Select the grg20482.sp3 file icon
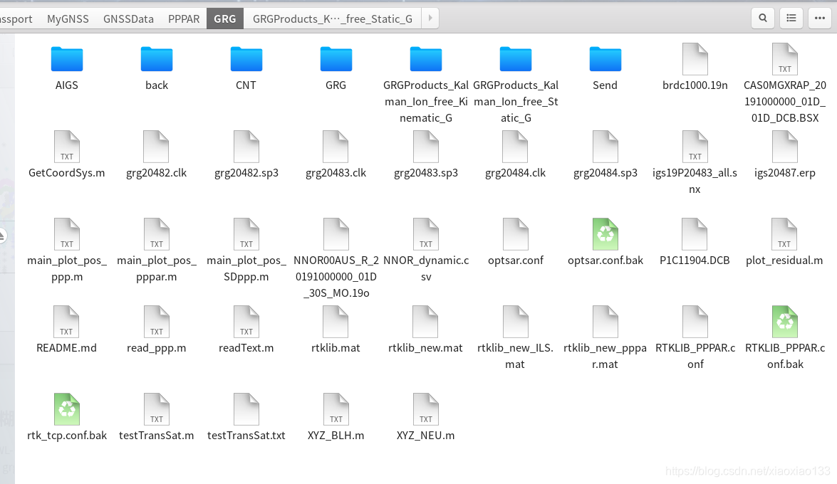Image resolution: width=837 pixels, height=484 pixels. [246, 147]
